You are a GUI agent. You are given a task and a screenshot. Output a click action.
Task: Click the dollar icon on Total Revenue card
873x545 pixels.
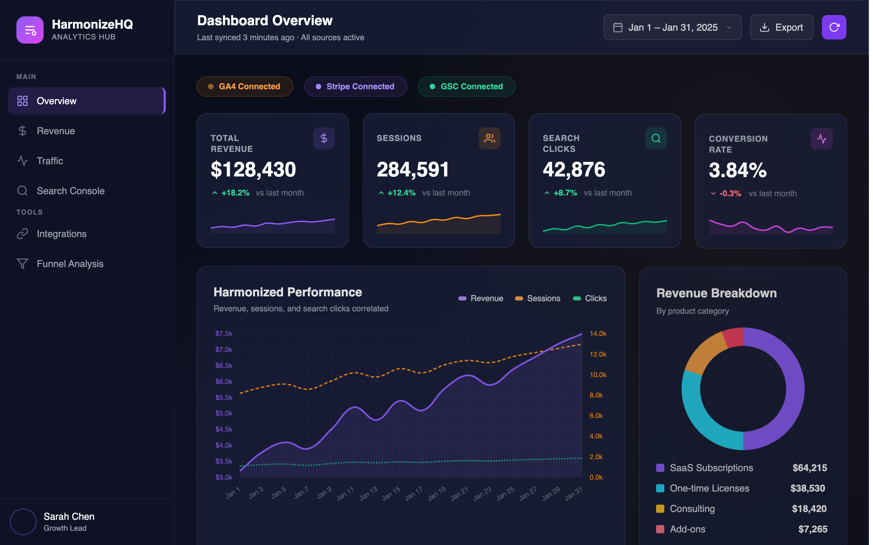point(324,138)
